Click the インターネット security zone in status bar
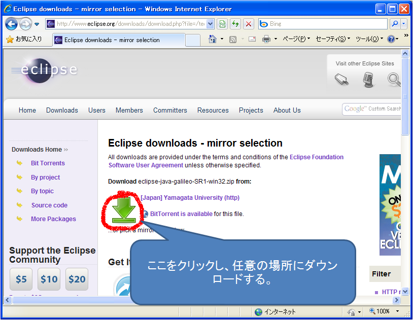 tap(275, 312)
